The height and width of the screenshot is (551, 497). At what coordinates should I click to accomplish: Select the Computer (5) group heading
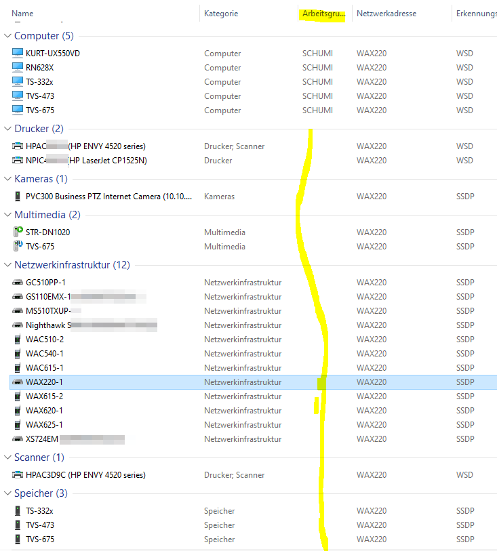pos(44,36)
